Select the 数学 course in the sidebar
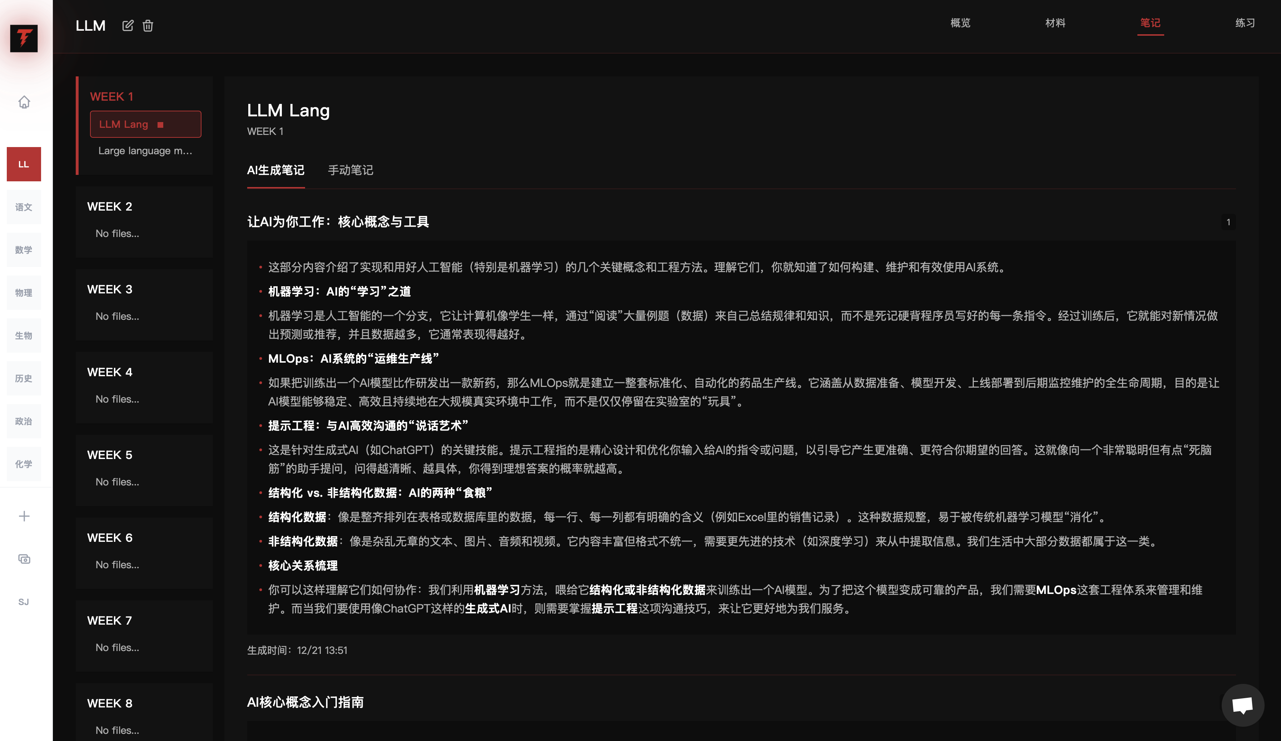 coord(24,250)
